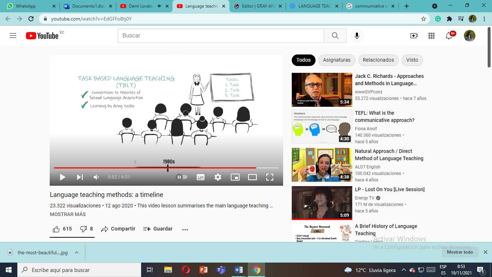Click the address bar URL
The image size is (492, 277).
pyautogui.click(x=91, y=19)
